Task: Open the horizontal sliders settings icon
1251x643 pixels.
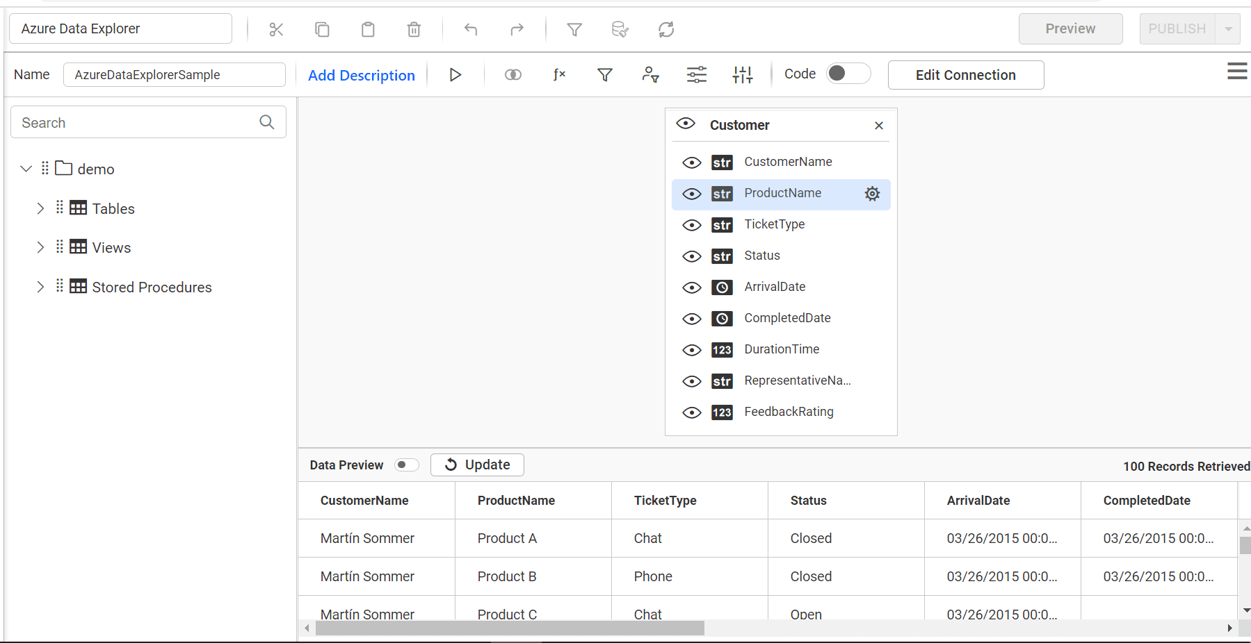Action: (697, 74)
